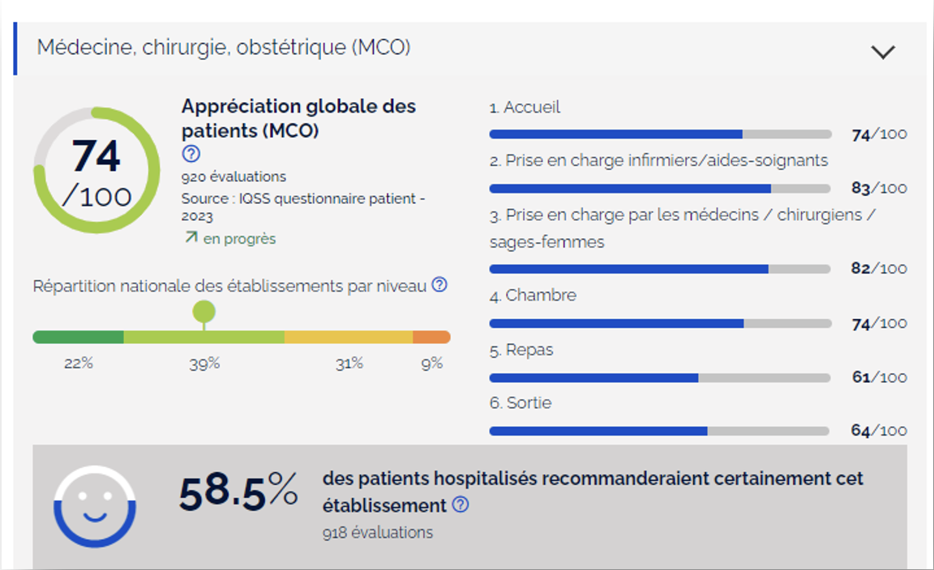Click the green arrow en progrès icon

191,238
